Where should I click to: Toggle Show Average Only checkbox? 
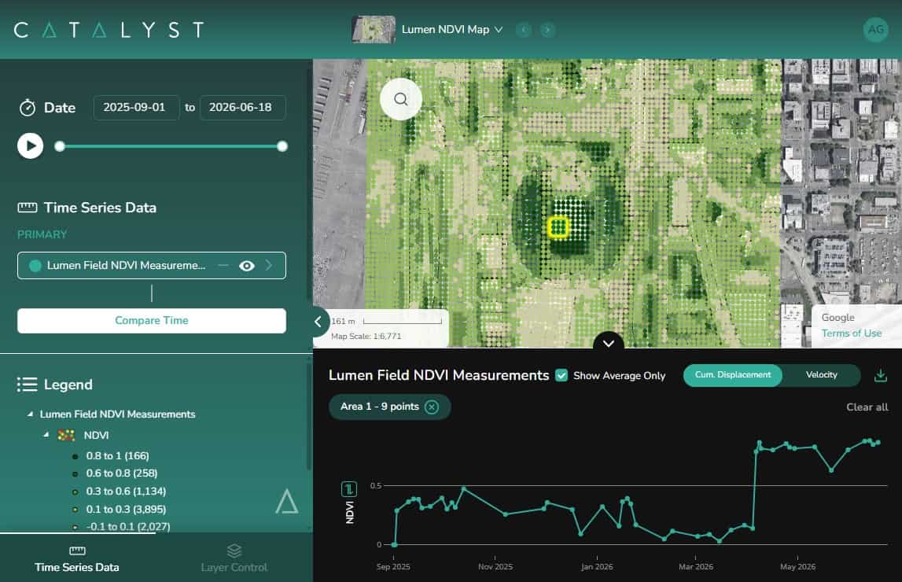561,375
